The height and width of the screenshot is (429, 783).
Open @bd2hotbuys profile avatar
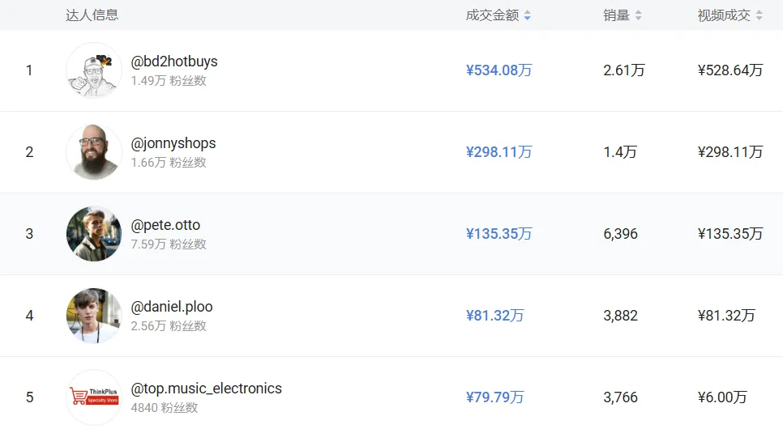[x=94, y=70]
